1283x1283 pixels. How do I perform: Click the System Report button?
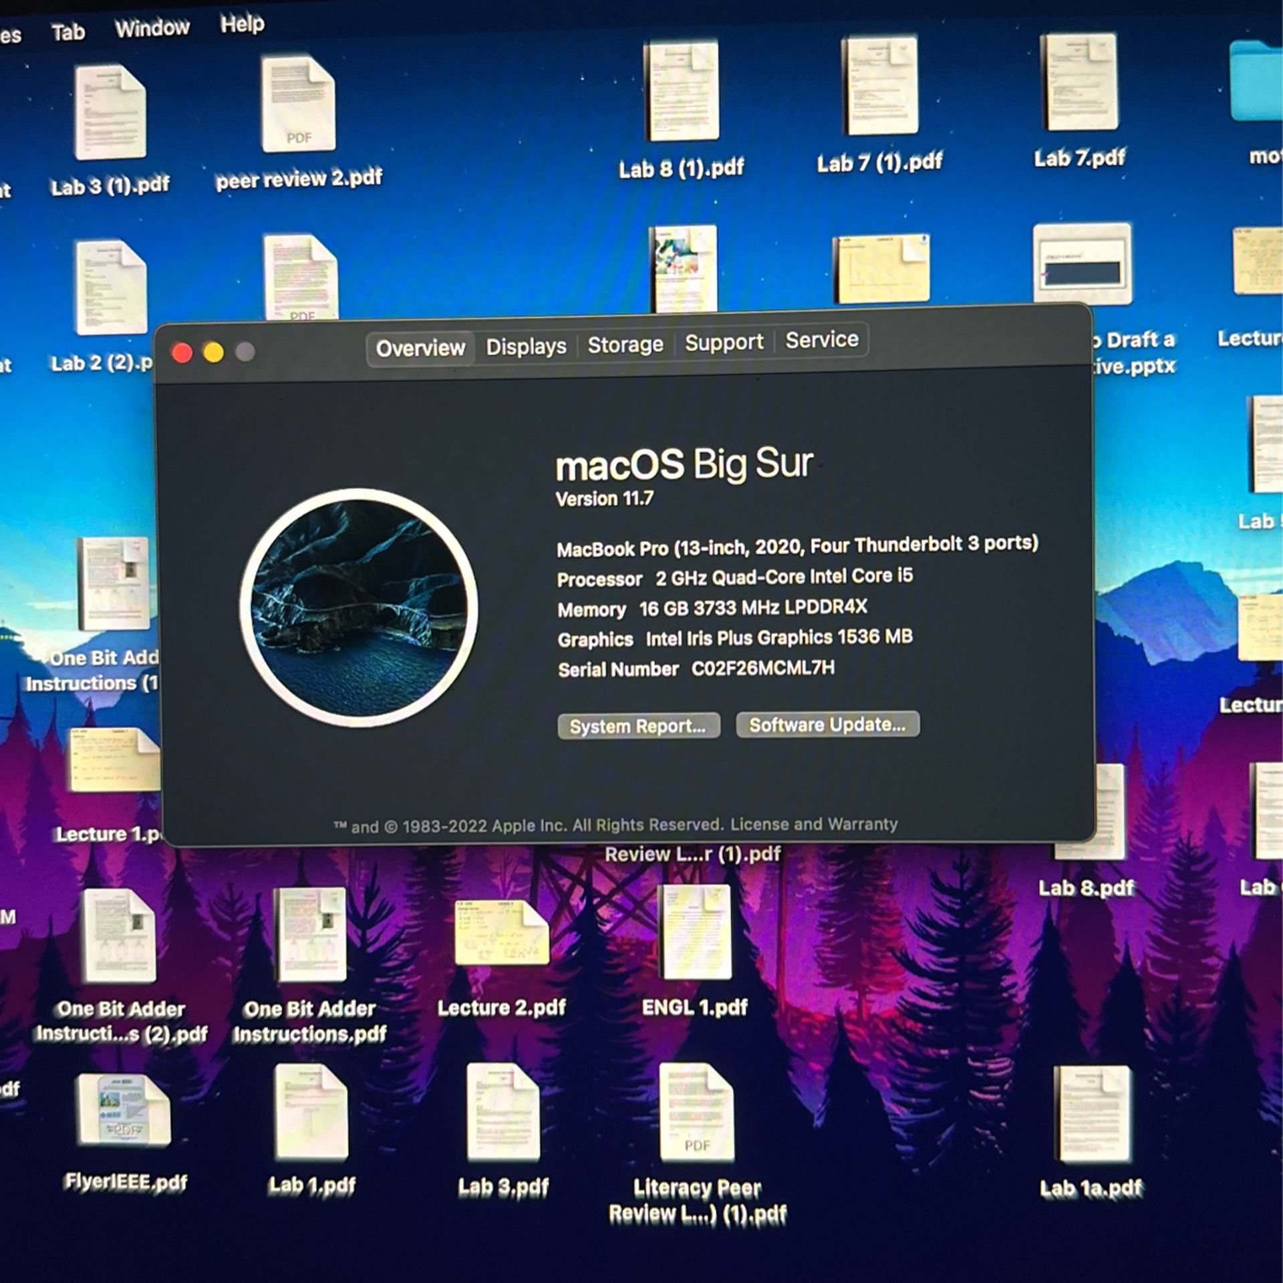point(638,726)
